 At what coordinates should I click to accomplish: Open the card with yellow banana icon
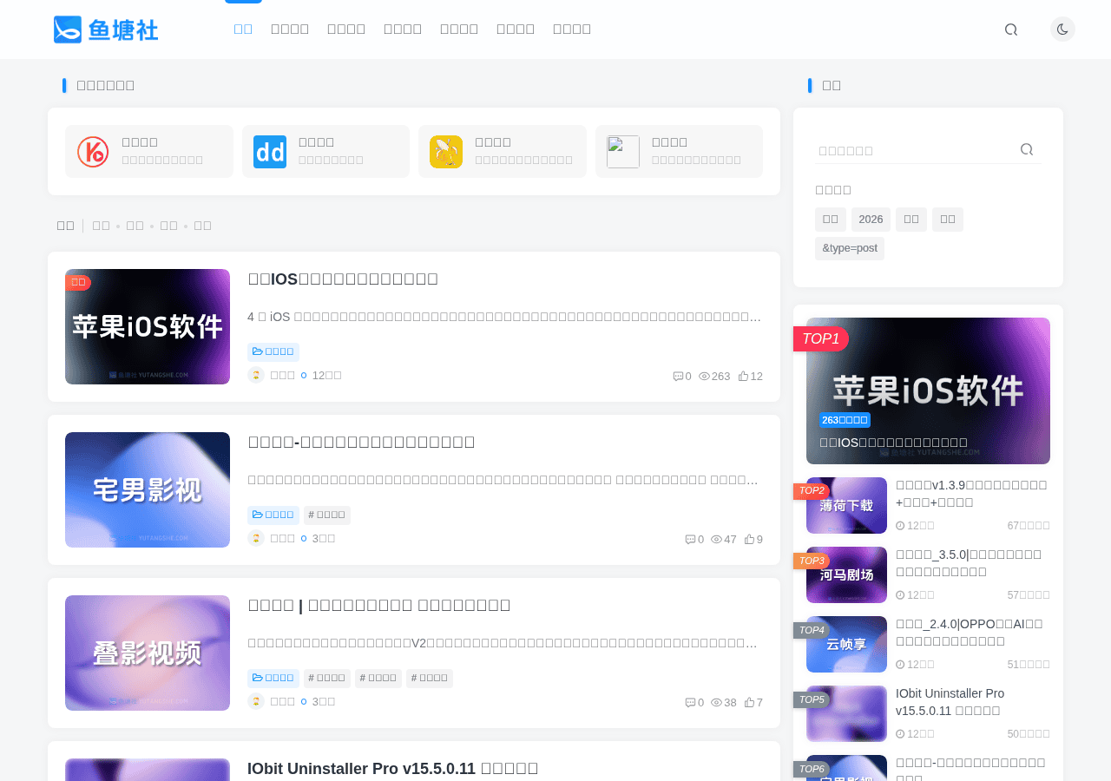(x=503, y=152)
